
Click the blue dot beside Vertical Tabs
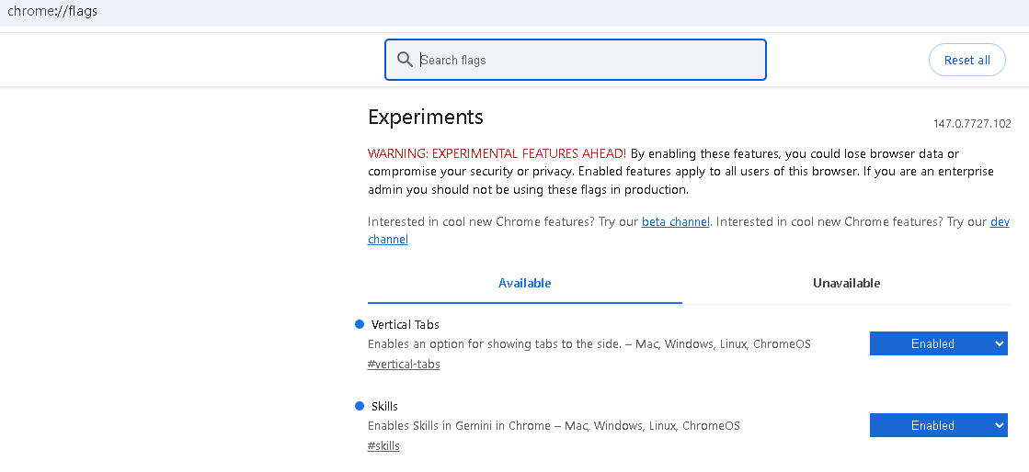point(360,324)
